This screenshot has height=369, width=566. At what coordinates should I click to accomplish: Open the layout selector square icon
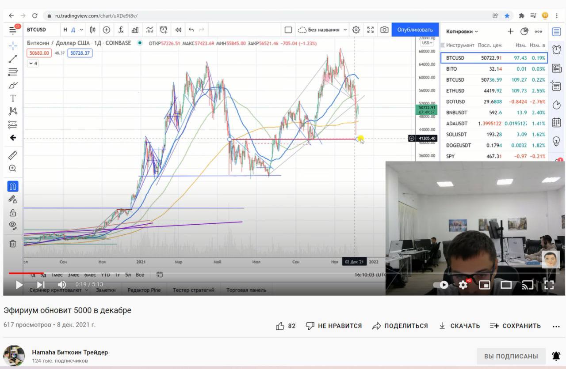tap(288, 30)
